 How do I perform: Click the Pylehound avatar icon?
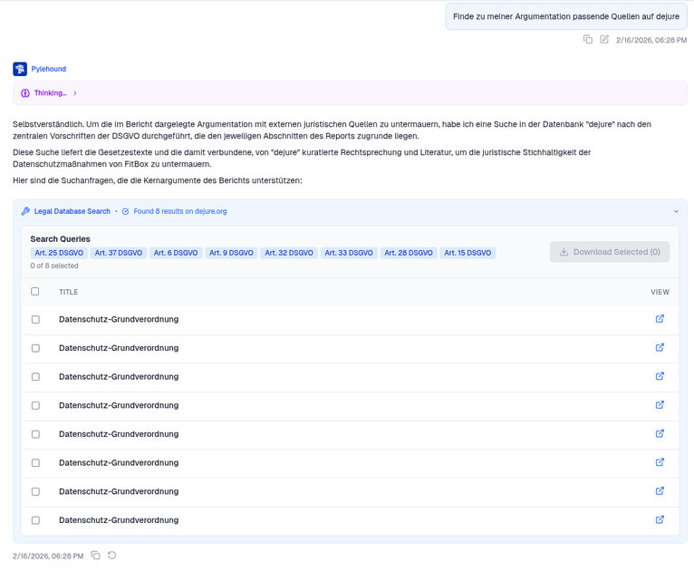pyautogui.click(x=20, y=69)
